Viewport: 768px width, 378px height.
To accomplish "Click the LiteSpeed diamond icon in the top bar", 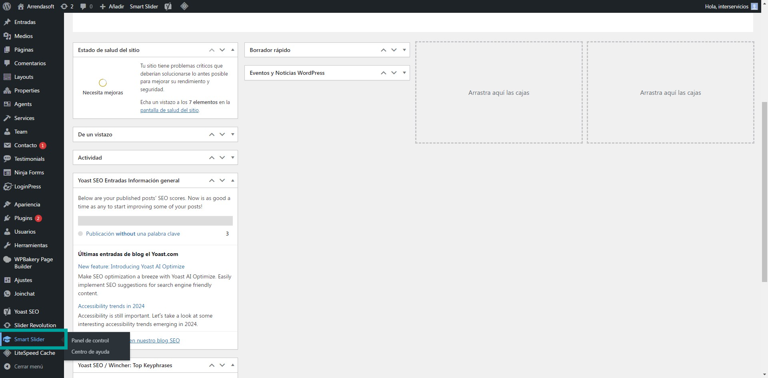I will coord(184,6).
